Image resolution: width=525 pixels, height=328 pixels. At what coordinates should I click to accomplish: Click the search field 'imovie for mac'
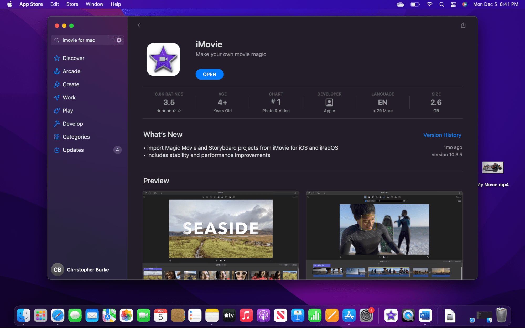point(87,40)
